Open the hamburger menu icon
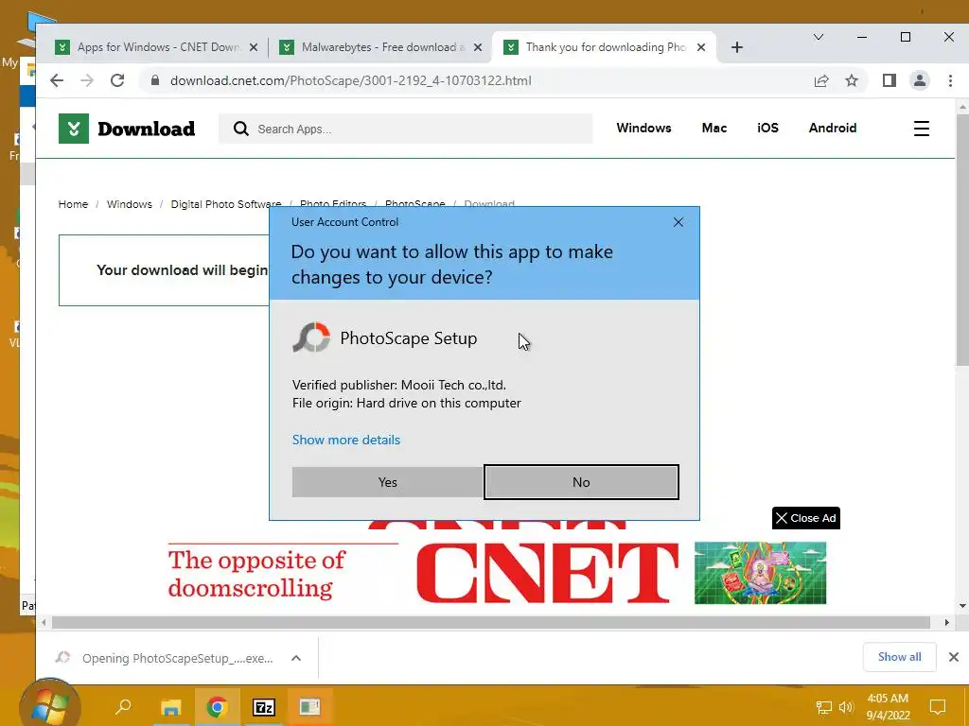Image resolution: width=969 pixels, height=726 pixels. point(922,129)
